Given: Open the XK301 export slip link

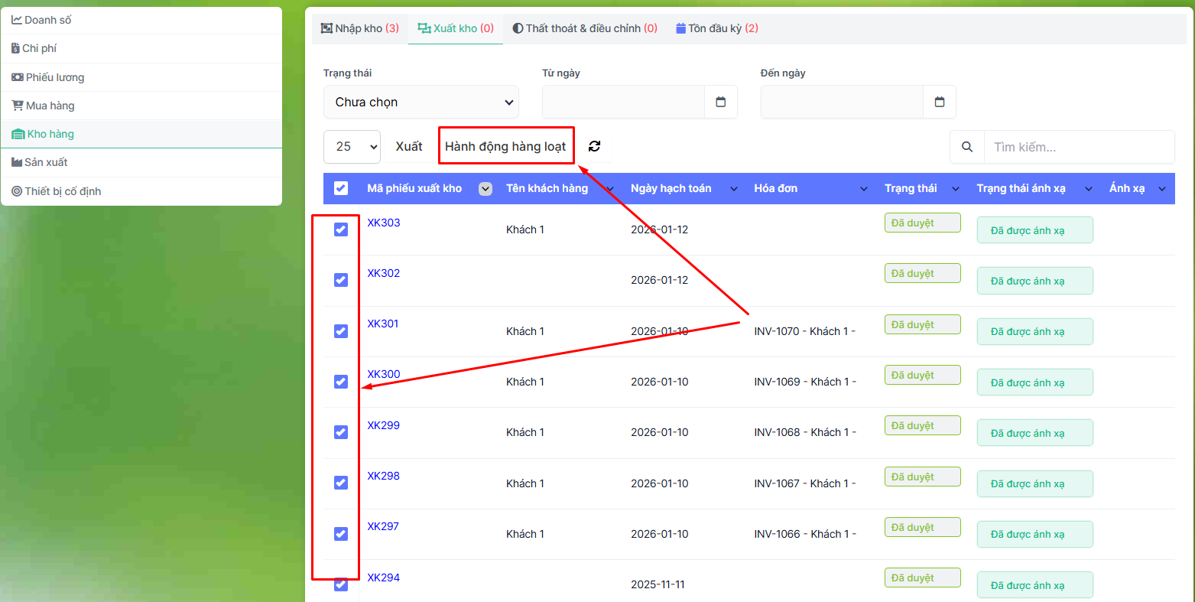Looking at the screenshot, I should [x=383, y=324].
